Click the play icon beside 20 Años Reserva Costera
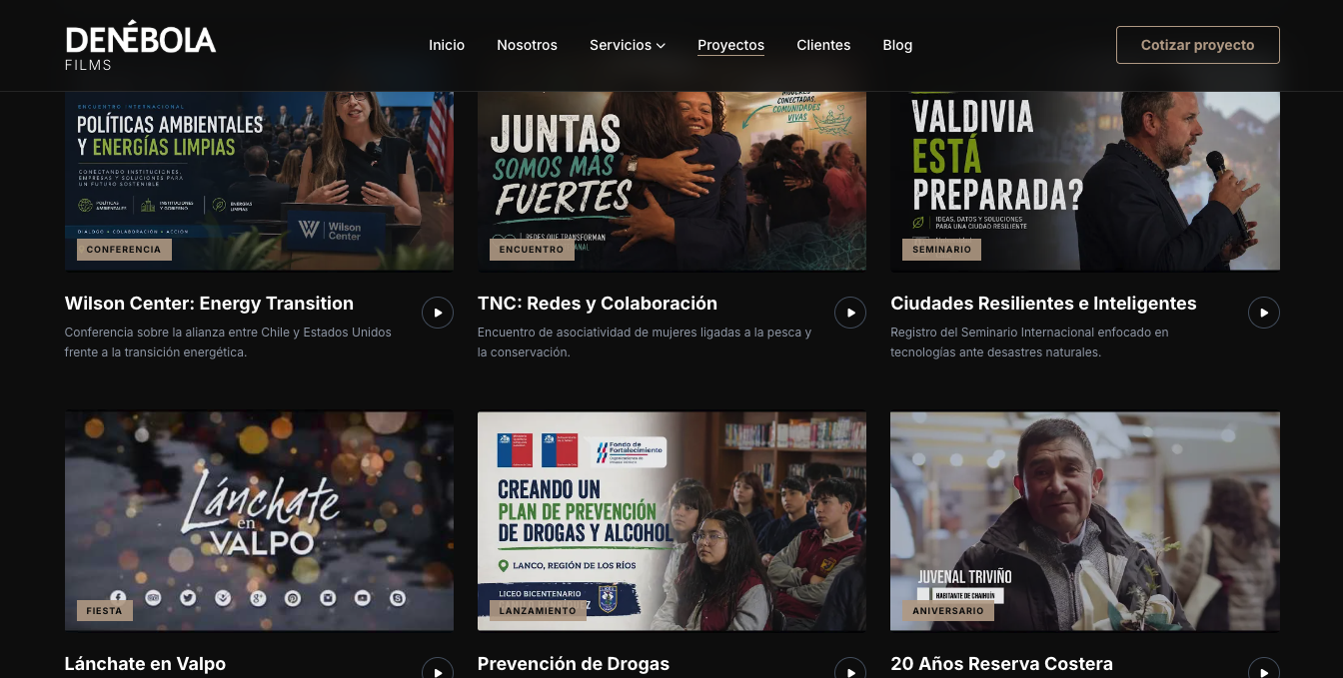This screenshot has height=678, width=1343. coord(1264,669)
